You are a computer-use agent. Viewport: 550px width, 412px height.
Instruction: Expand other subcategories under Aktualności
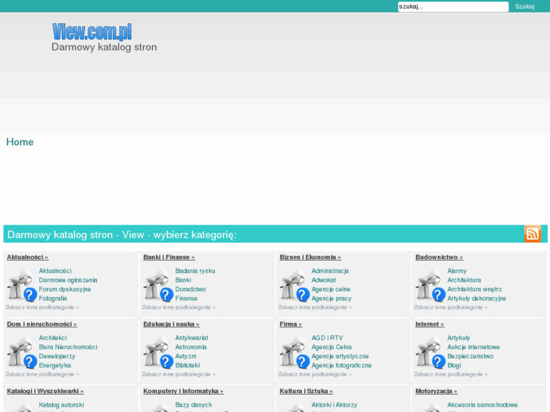tap(42, 307)
